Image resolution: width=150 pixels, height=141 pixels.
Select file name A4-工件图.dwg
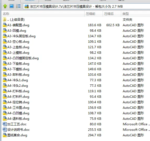click(18, 108)
